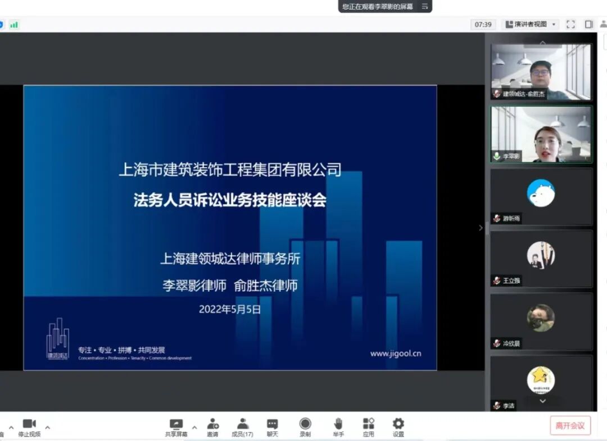The width and height of the screenshot is (607, 441).
Task: Click muted mic icon beside 冷欣晨
Action: click(497, 343)
